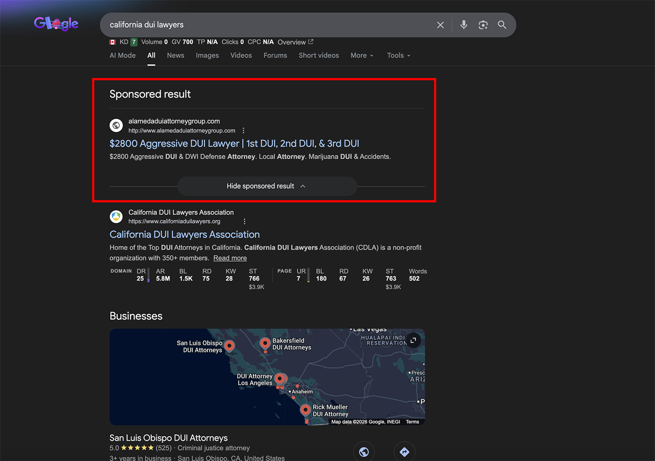Clear the search box text
Image resolution: width=655 pixels, height=461 pixels.
pos(440,25)
